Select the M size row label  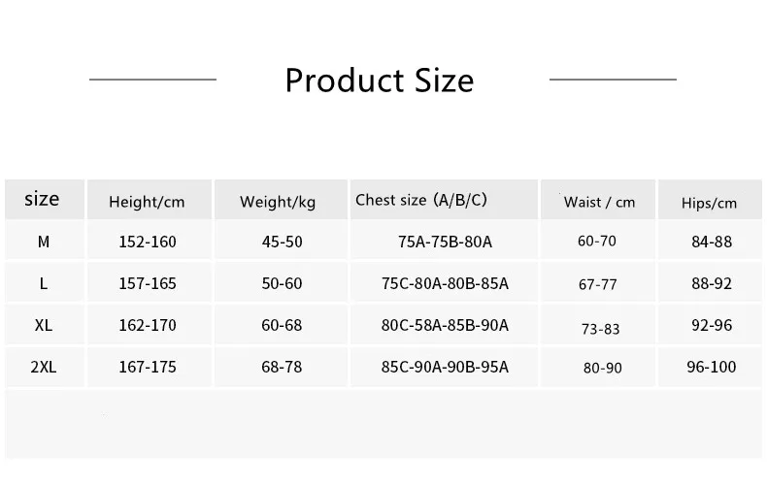[x=44, y=242]
